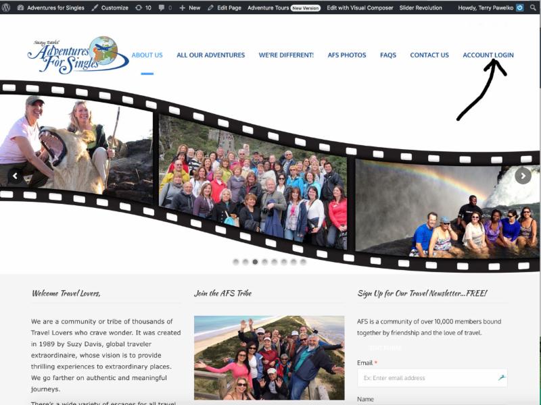Click Edit Page in the admin bar
This screenshot has height=405, width=541.
(225, 7)
